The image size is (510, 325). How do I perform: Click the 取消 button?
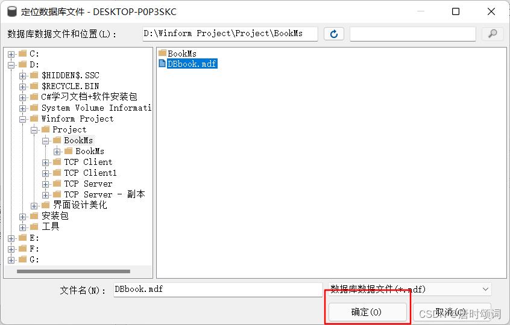[452, 312]
